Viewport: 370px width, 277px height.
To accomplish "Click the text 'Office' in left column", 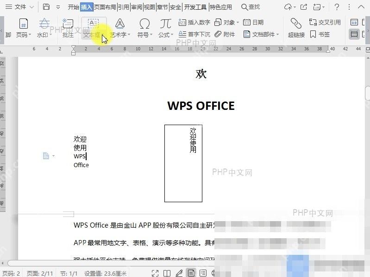I will [x=81, y=165].
